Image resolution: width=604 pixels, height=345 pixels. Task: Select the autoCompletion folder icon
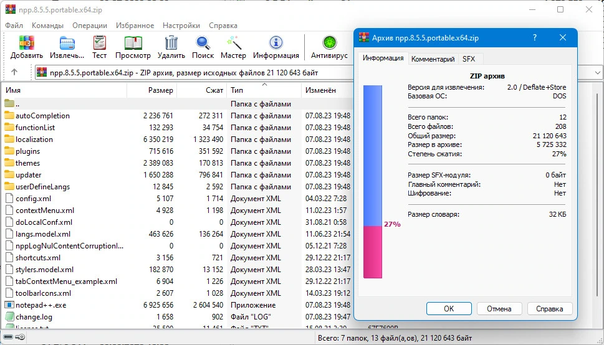9,115
